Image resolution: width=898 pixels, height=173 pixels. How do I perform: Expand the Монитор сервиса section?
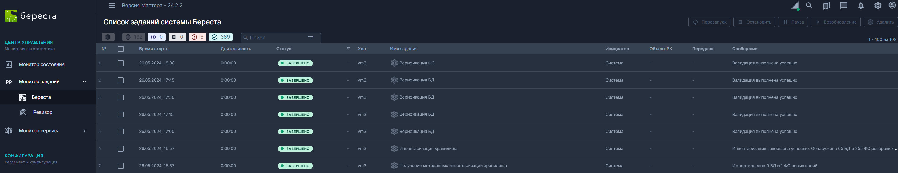point(84,131)
